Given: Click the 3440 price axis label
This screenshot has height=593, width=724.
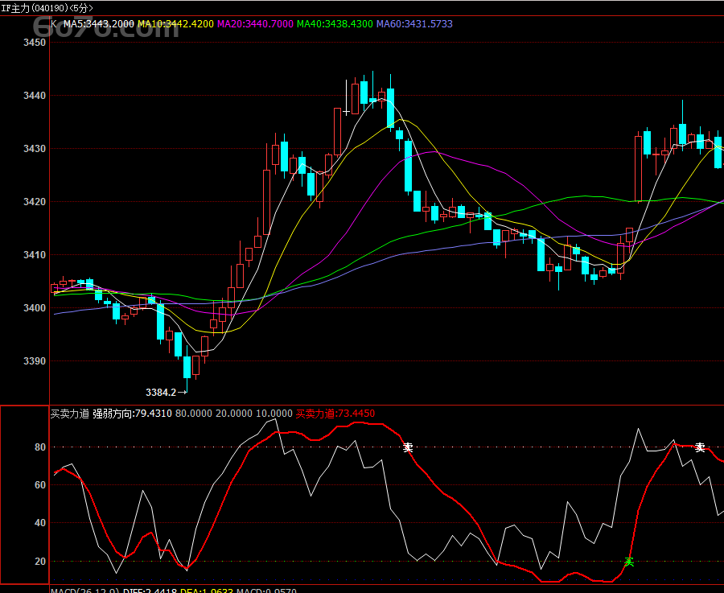Looking at the screenshot, I should pyautogui.click(x=35, y=96).
